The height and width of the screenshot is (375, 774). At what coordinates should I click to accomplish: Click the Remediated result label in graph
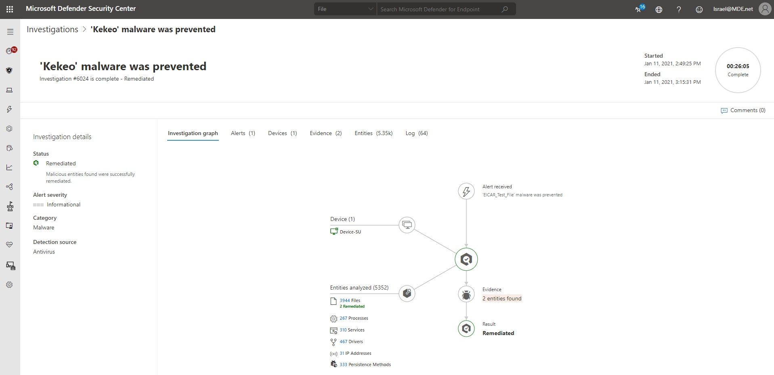498,333
